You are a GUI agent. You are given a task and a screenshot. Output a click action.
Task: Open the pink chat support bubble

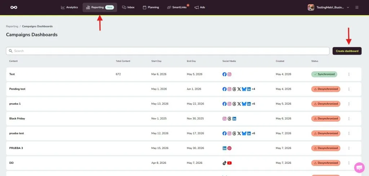click(x=359, y=167)
